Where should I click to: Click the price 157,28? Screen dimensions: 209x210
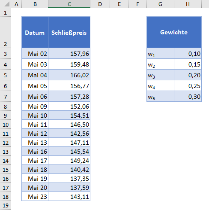[x=69, y=96]
